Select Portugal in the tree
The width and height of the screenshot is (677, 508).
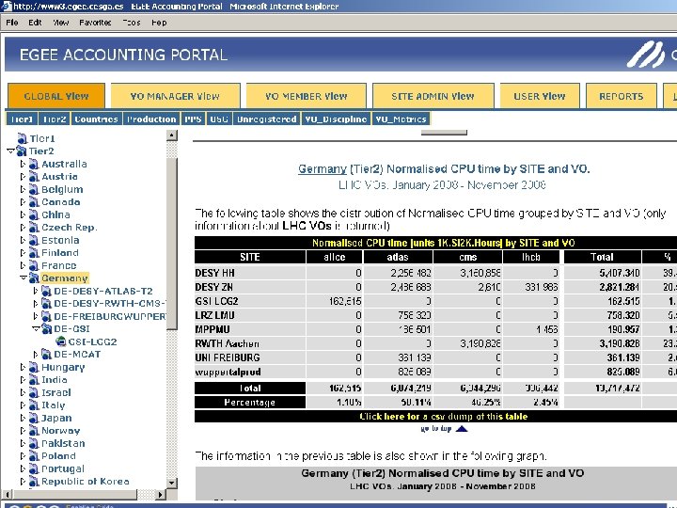[63, 469]
